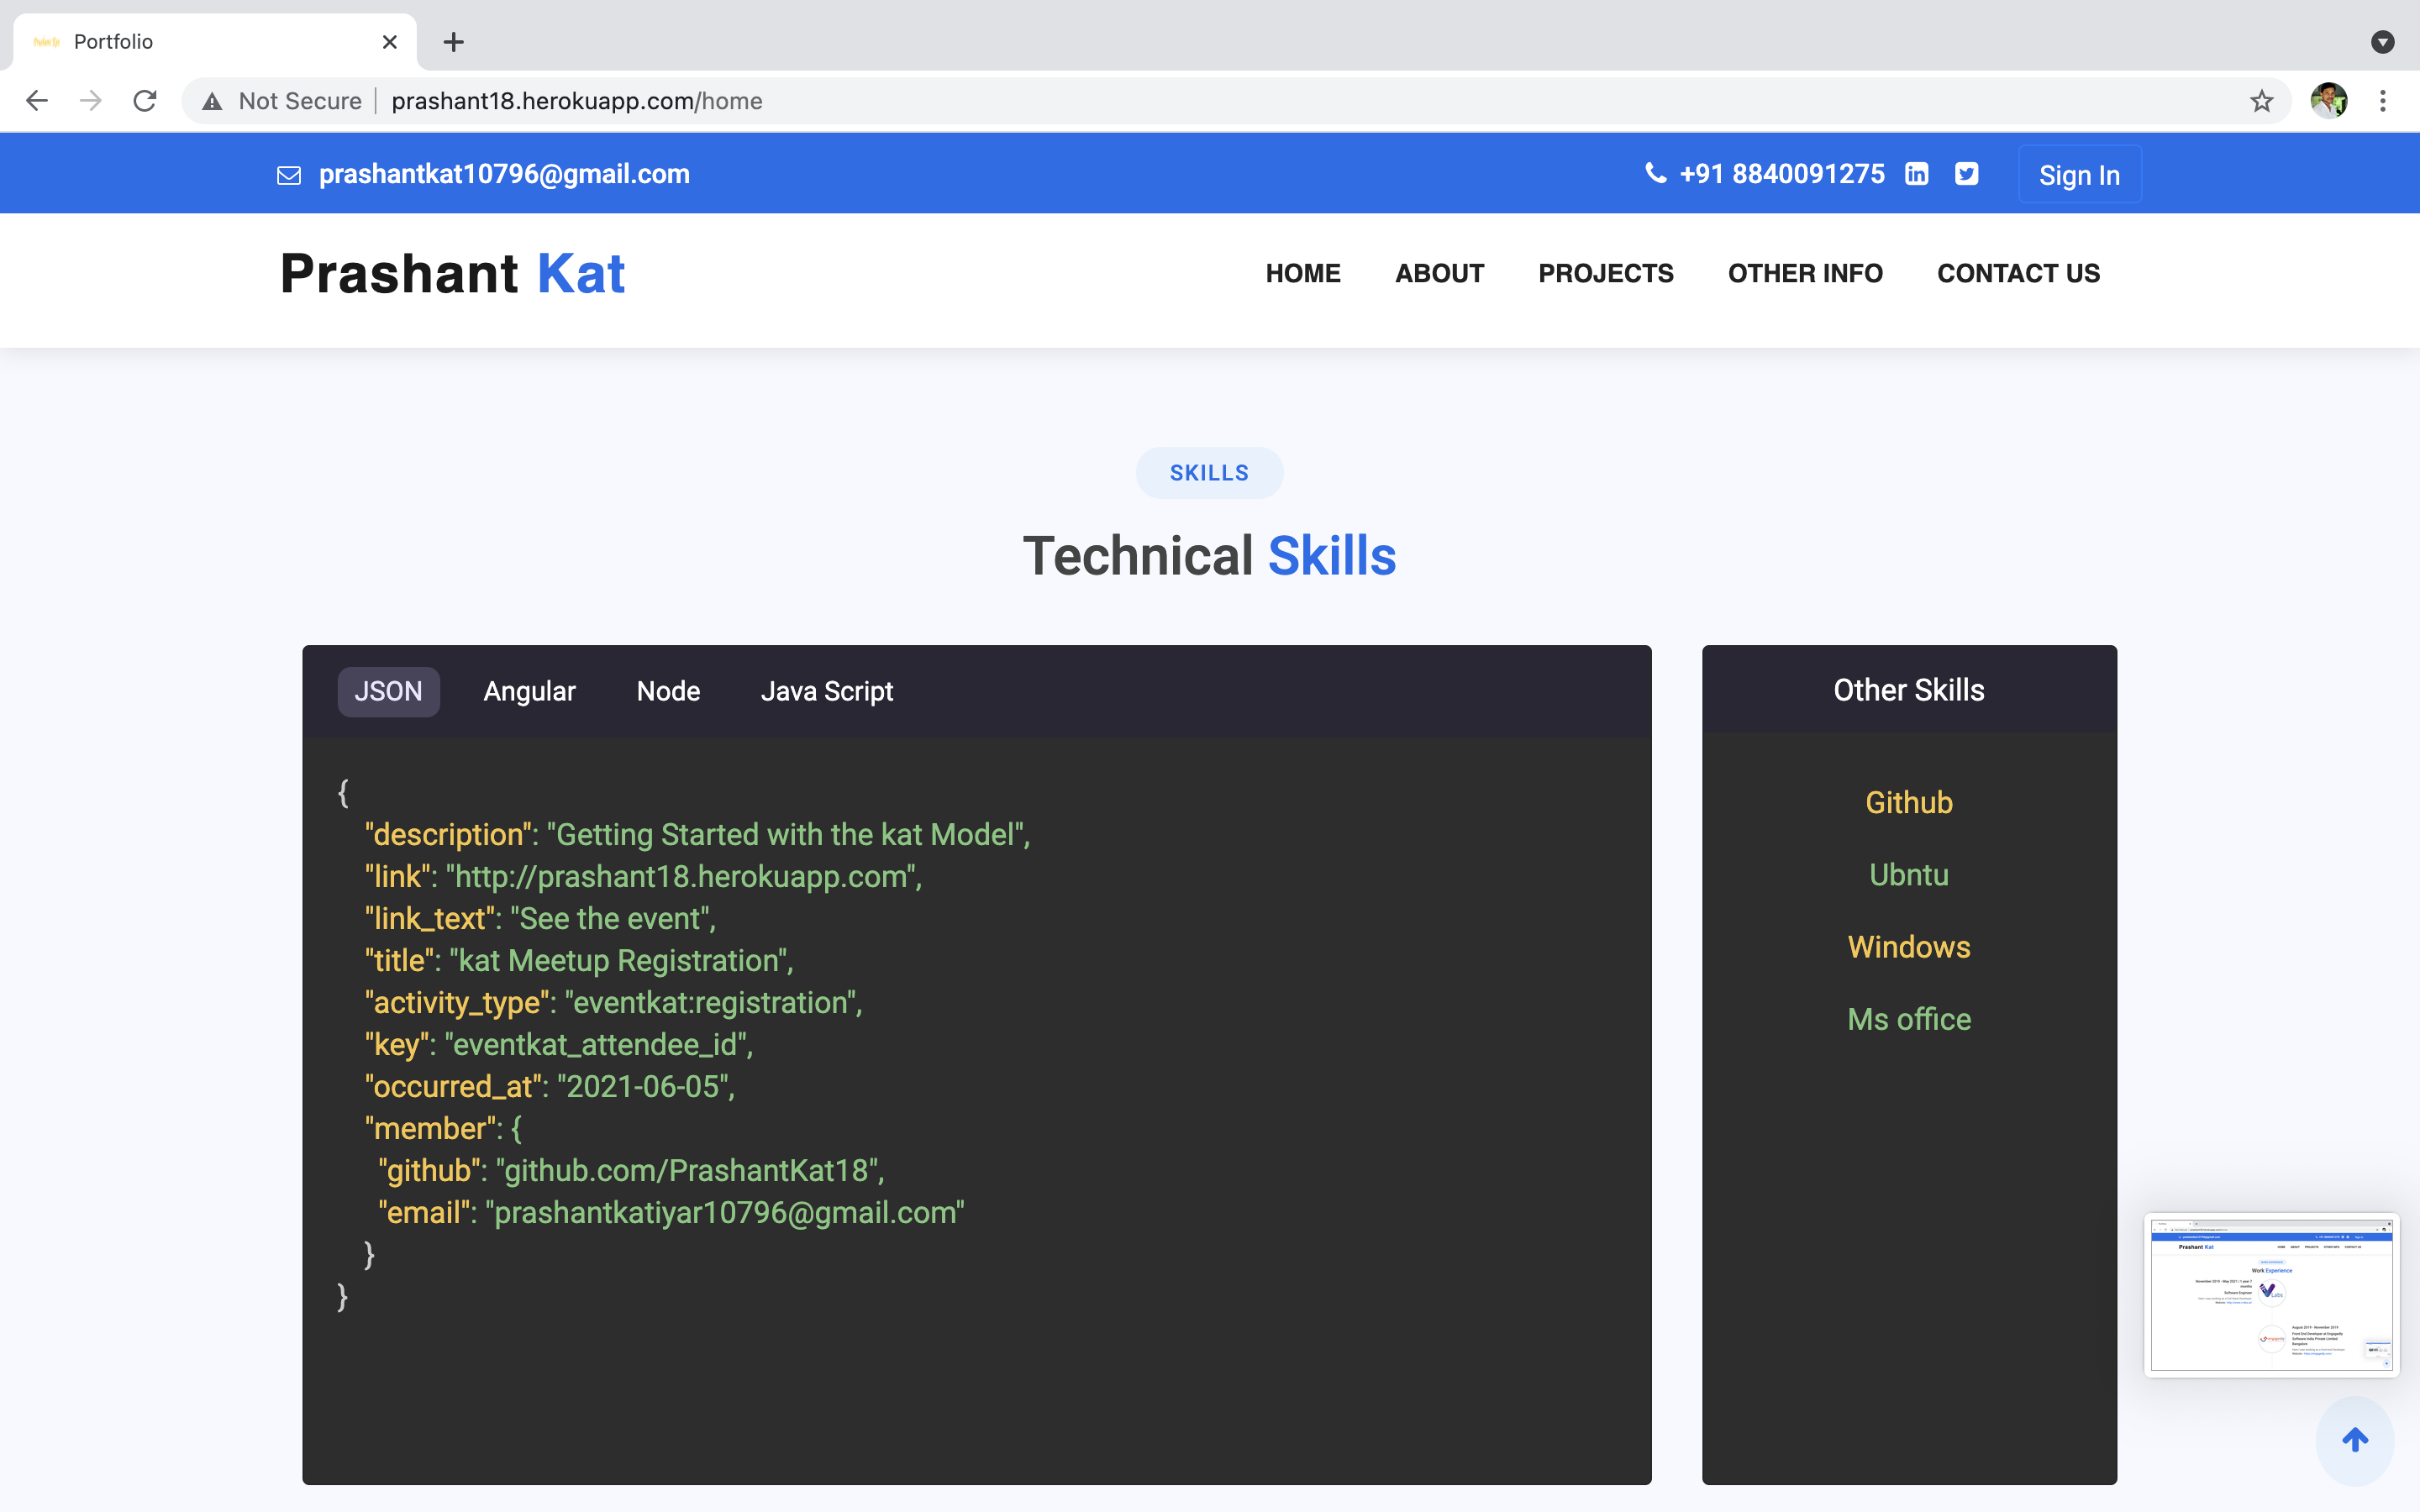Image resolution: width=2420 pixels, height=1512 pixels.
Task: Click the browser forward arrow
Action: click(x=91, y=101)
